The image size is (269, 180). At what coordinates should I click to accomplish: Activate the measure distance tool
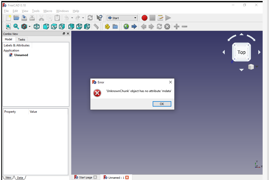[96, 26]
